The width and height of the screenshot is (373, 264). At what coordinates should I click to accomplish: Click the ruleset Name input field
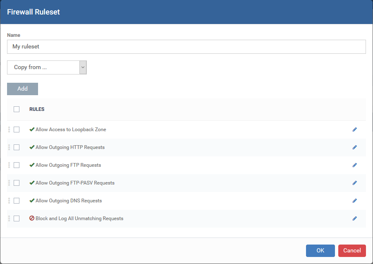186,47
